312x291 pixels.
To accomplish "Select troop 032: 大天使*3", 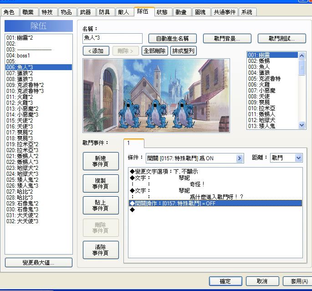I will tap(39, 221).
